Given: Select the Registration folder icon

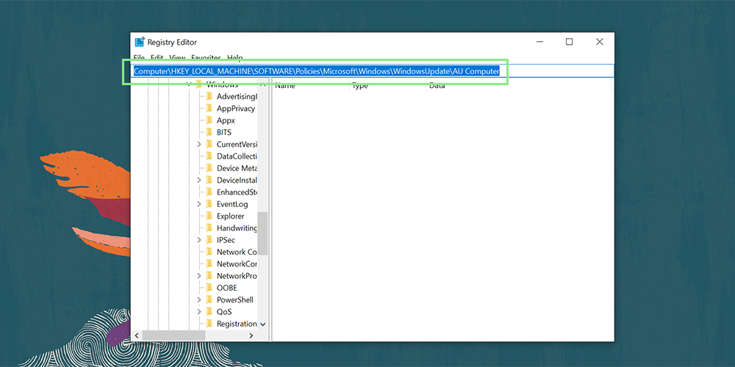Looking at the screenshot, I should point(209,324).
